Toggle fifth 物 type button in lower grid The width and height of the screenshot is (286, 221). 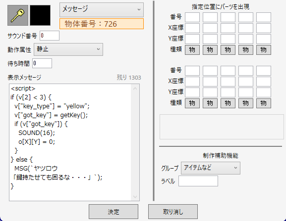click(x=264, y=103)
